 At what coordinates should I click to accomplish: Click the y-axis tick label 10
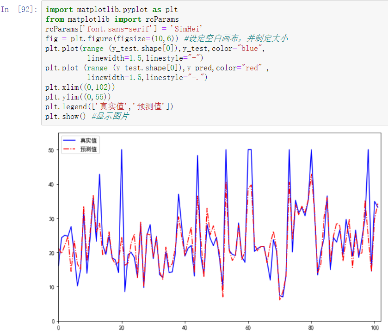pos(51,287)
